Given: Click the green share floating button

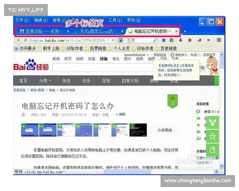Looking at the screenshot, I should click(212, 123).
